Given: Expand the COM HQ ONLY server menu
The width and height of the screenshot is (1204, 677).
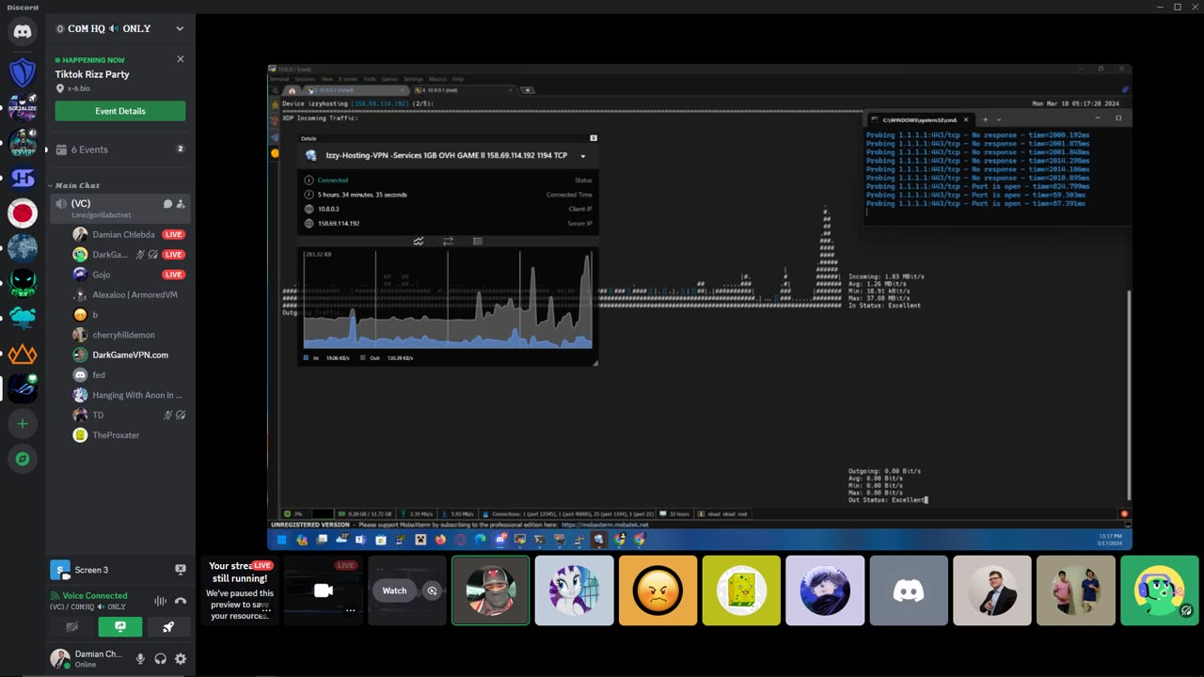Looking at the screenshot, I should click(180, 28).
